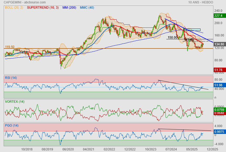
Task: Click the 10 ANS - HEBDO period label
Action: click(201, 2)
